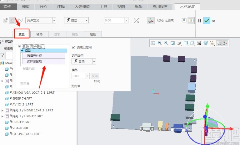Click the Repaint icon in graphics toolbar
This screenshot has width=240, height=145.
pyautogui.click(x=172, y=43)
